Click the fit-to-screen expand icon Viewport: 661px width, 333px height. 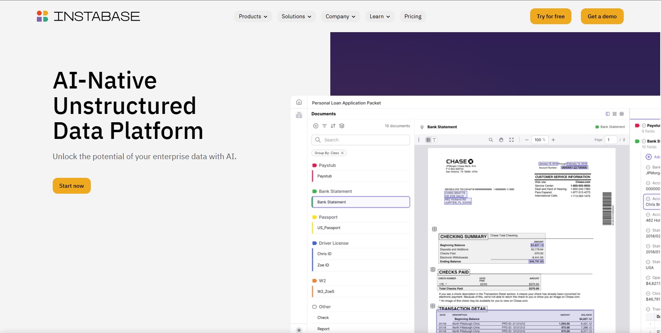click(512, 140)
